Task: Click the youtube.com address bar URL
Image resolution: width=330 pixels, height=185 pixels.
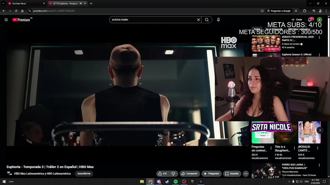Action: [54, 11]
